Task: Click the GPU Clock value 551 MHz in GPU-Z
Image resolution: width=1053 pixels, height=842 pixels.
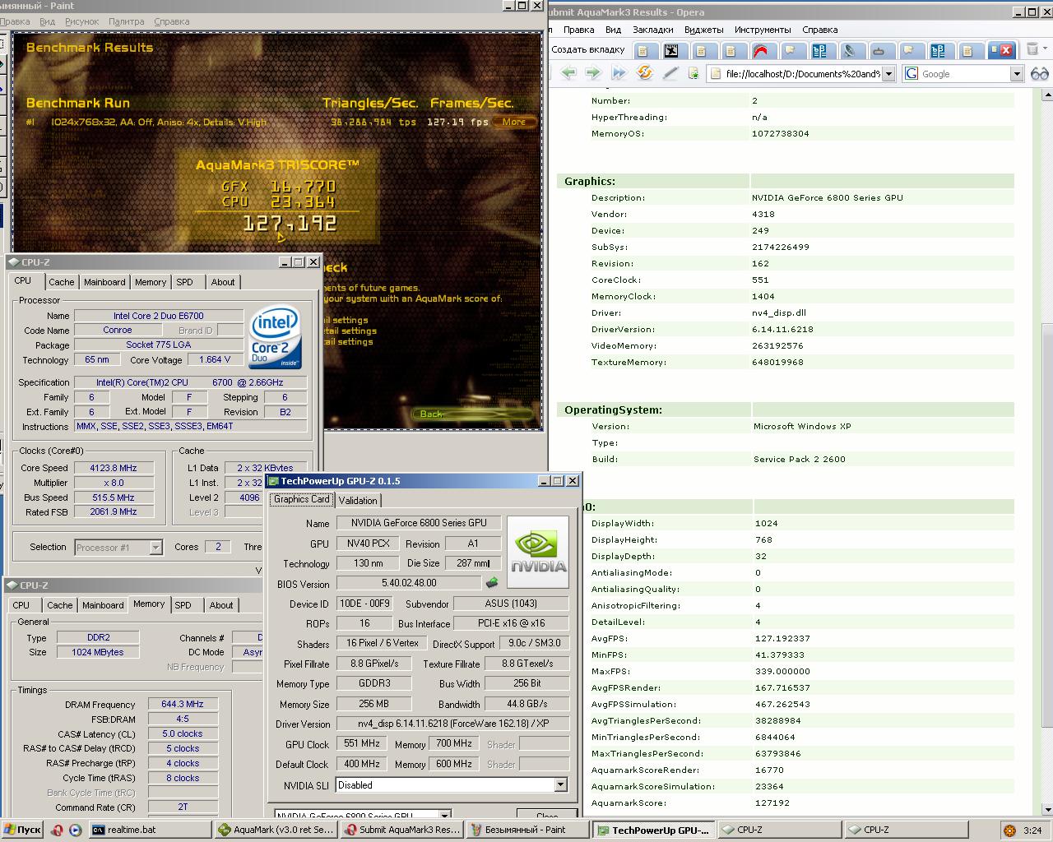Action: tap(361, 743)
